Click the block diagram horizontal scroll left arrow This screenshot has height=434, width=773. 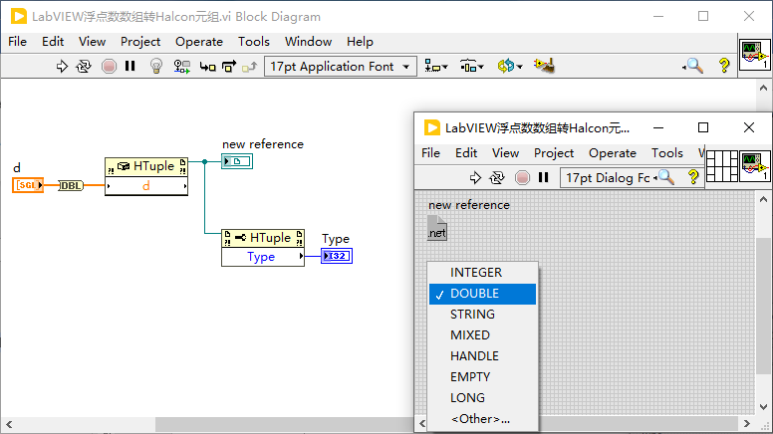pyautogui.click(x=9, y=424)
